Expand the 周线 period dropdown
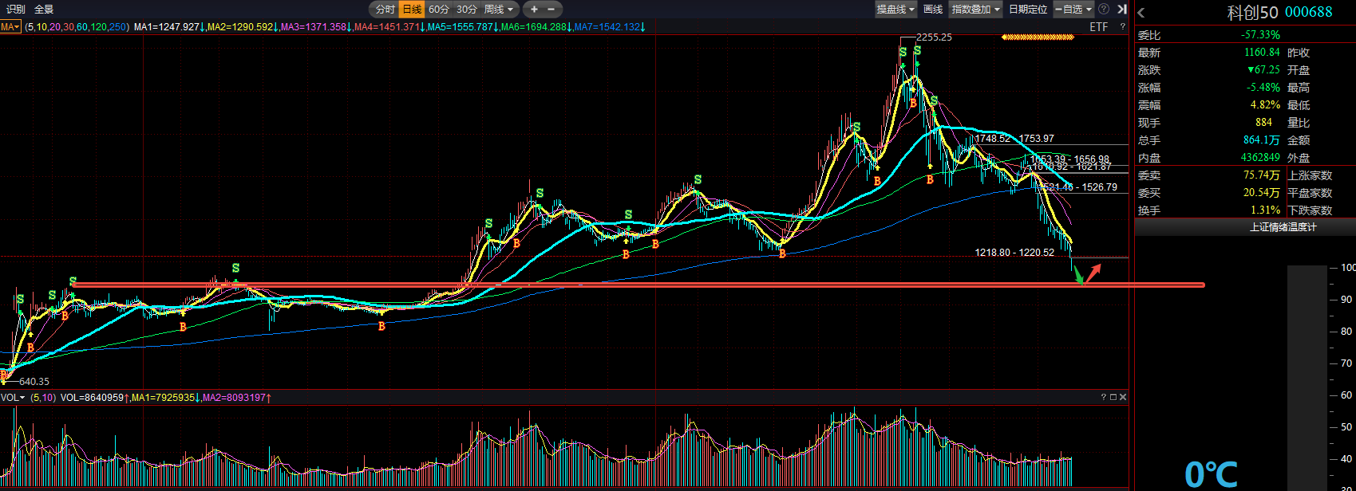The height and width of the screenshot is (491, 1356). point(499,10)
